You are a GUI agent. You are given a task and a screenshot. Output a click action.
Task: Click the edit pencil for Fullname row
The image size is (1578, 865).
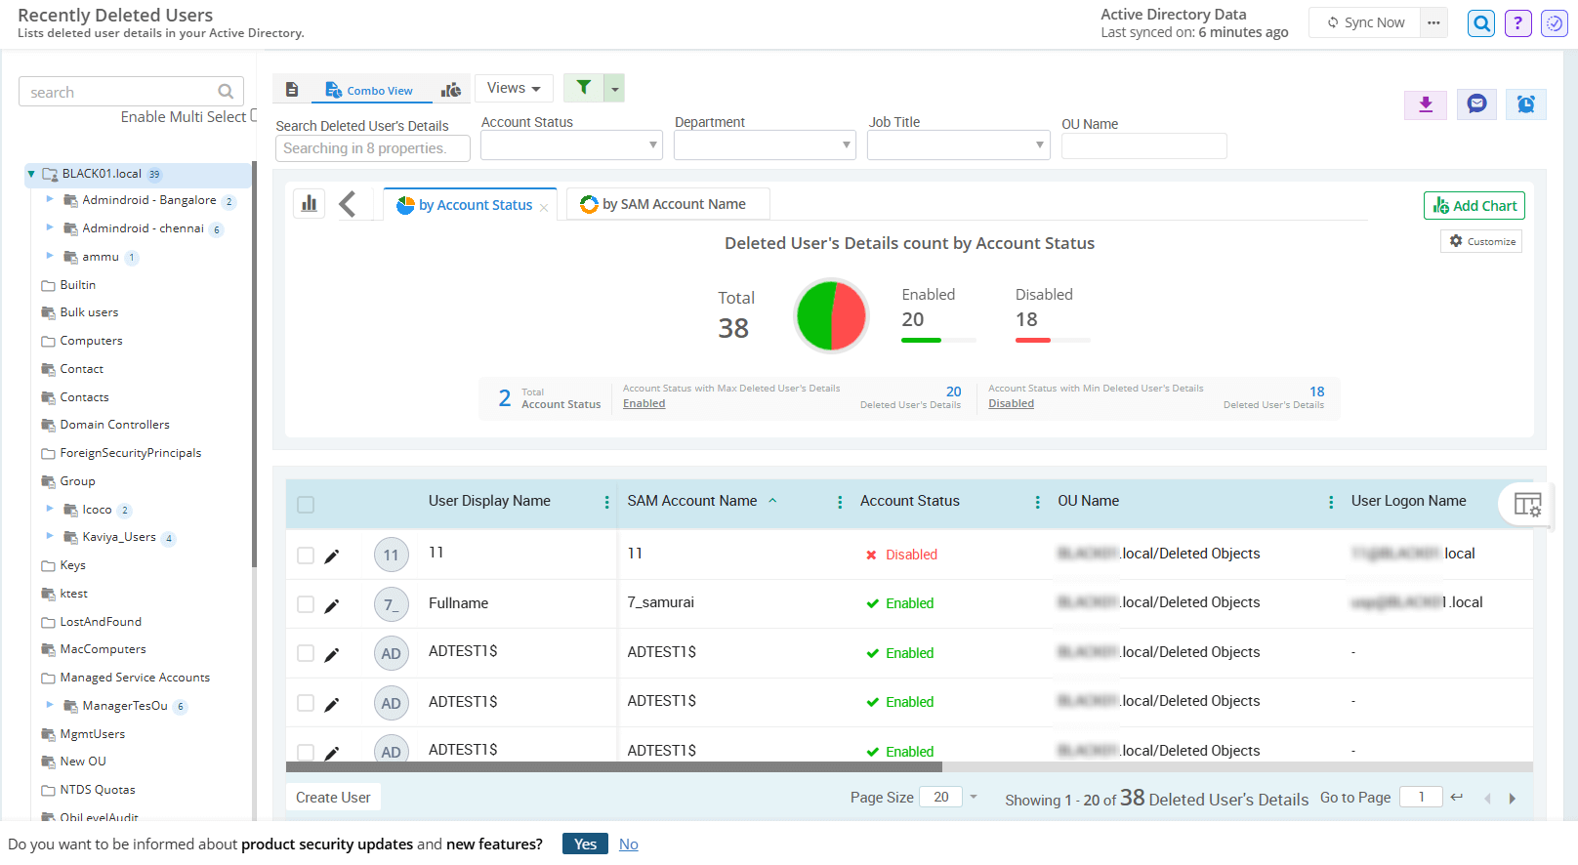[x=332, y=605]
